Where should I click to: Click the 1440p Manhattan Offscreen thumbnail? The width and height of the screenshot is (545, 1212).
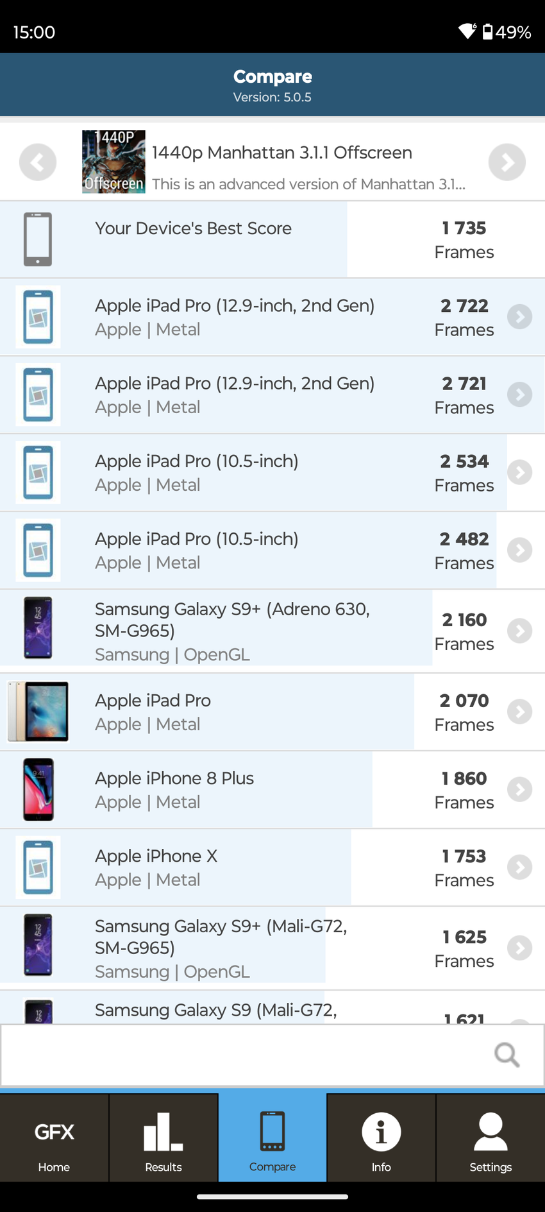tap(113, 162)
